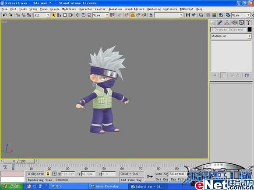The height and width of the screenshot is (190, 254).
Task: Switch to the Motion command panel tab
Action: (234, 23)
